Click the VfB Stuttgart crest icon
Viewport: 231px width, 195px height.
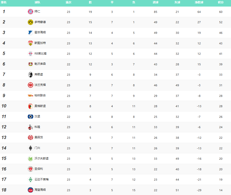click(30, 43)
